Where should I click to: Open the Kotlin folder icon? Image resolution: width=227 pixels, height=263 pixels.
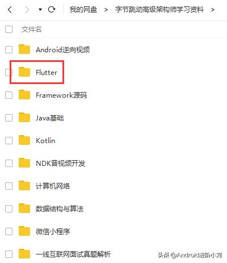click(x=24, y=140)
